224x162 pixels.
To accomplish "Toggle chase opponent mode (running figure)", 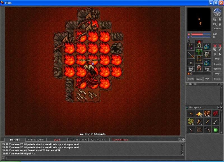I will 220,50.
